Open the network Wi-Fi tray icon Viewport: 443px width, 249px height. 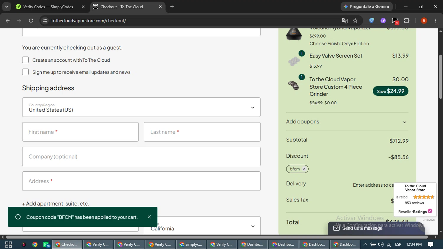[389, 245]
